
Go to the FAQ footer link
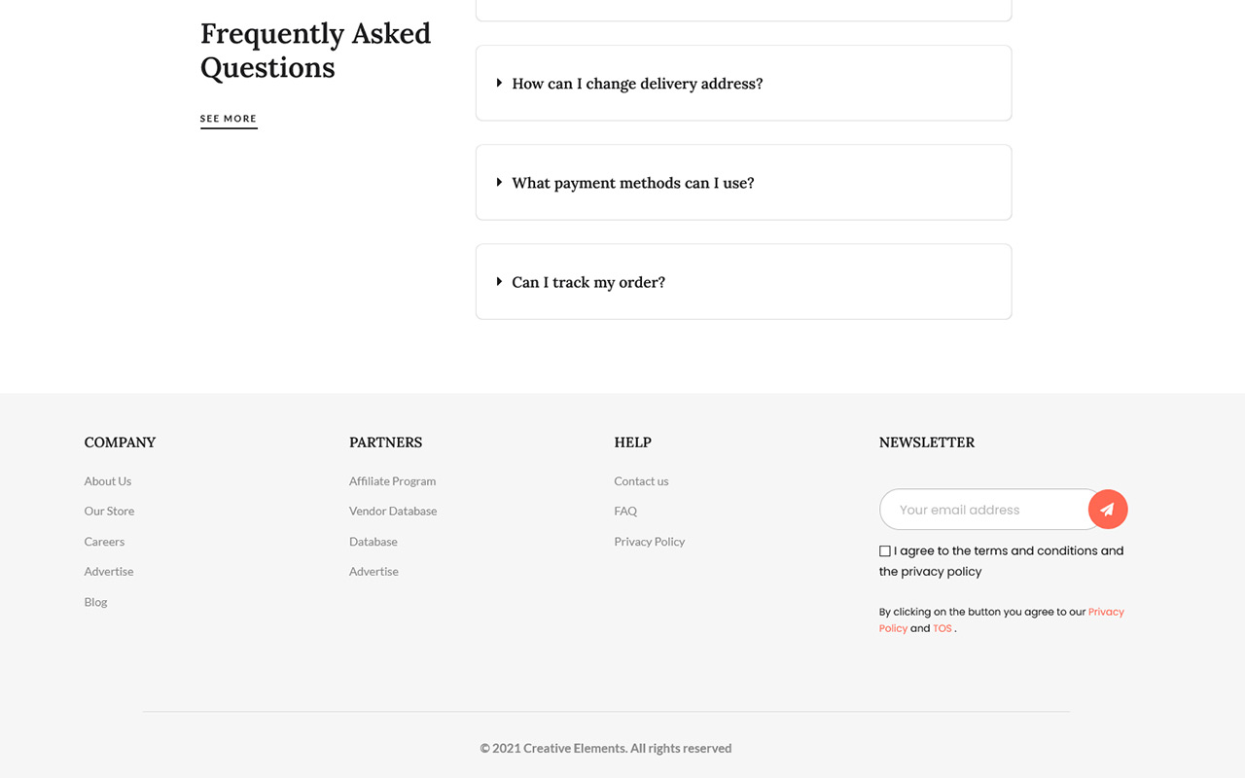pyautogui.click(x=625, y=512)
